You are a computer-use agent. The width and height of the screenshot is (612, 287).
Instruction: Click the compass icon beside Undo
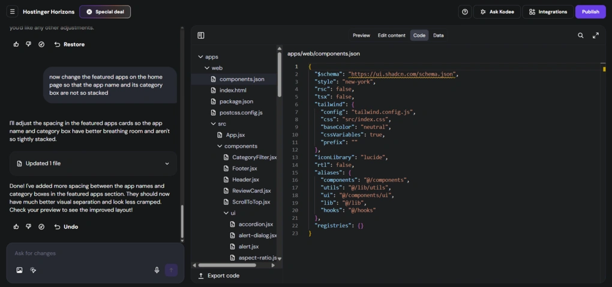(41, 226)
